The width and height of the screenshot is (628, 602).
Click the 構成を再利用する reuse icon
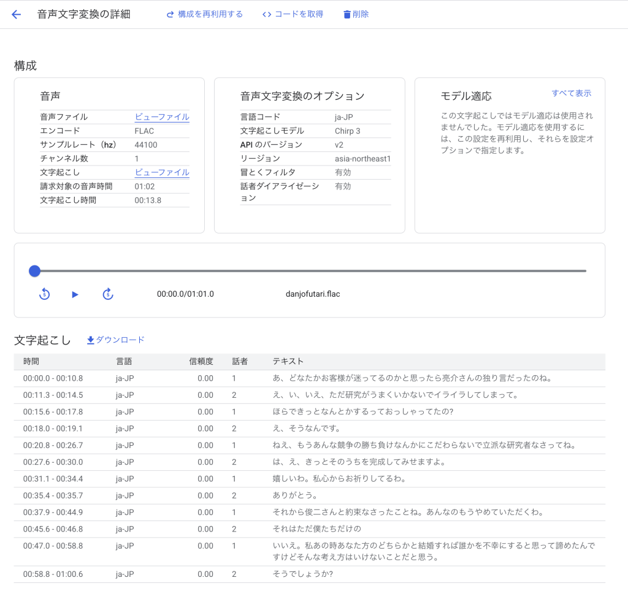tap(170, 14)
